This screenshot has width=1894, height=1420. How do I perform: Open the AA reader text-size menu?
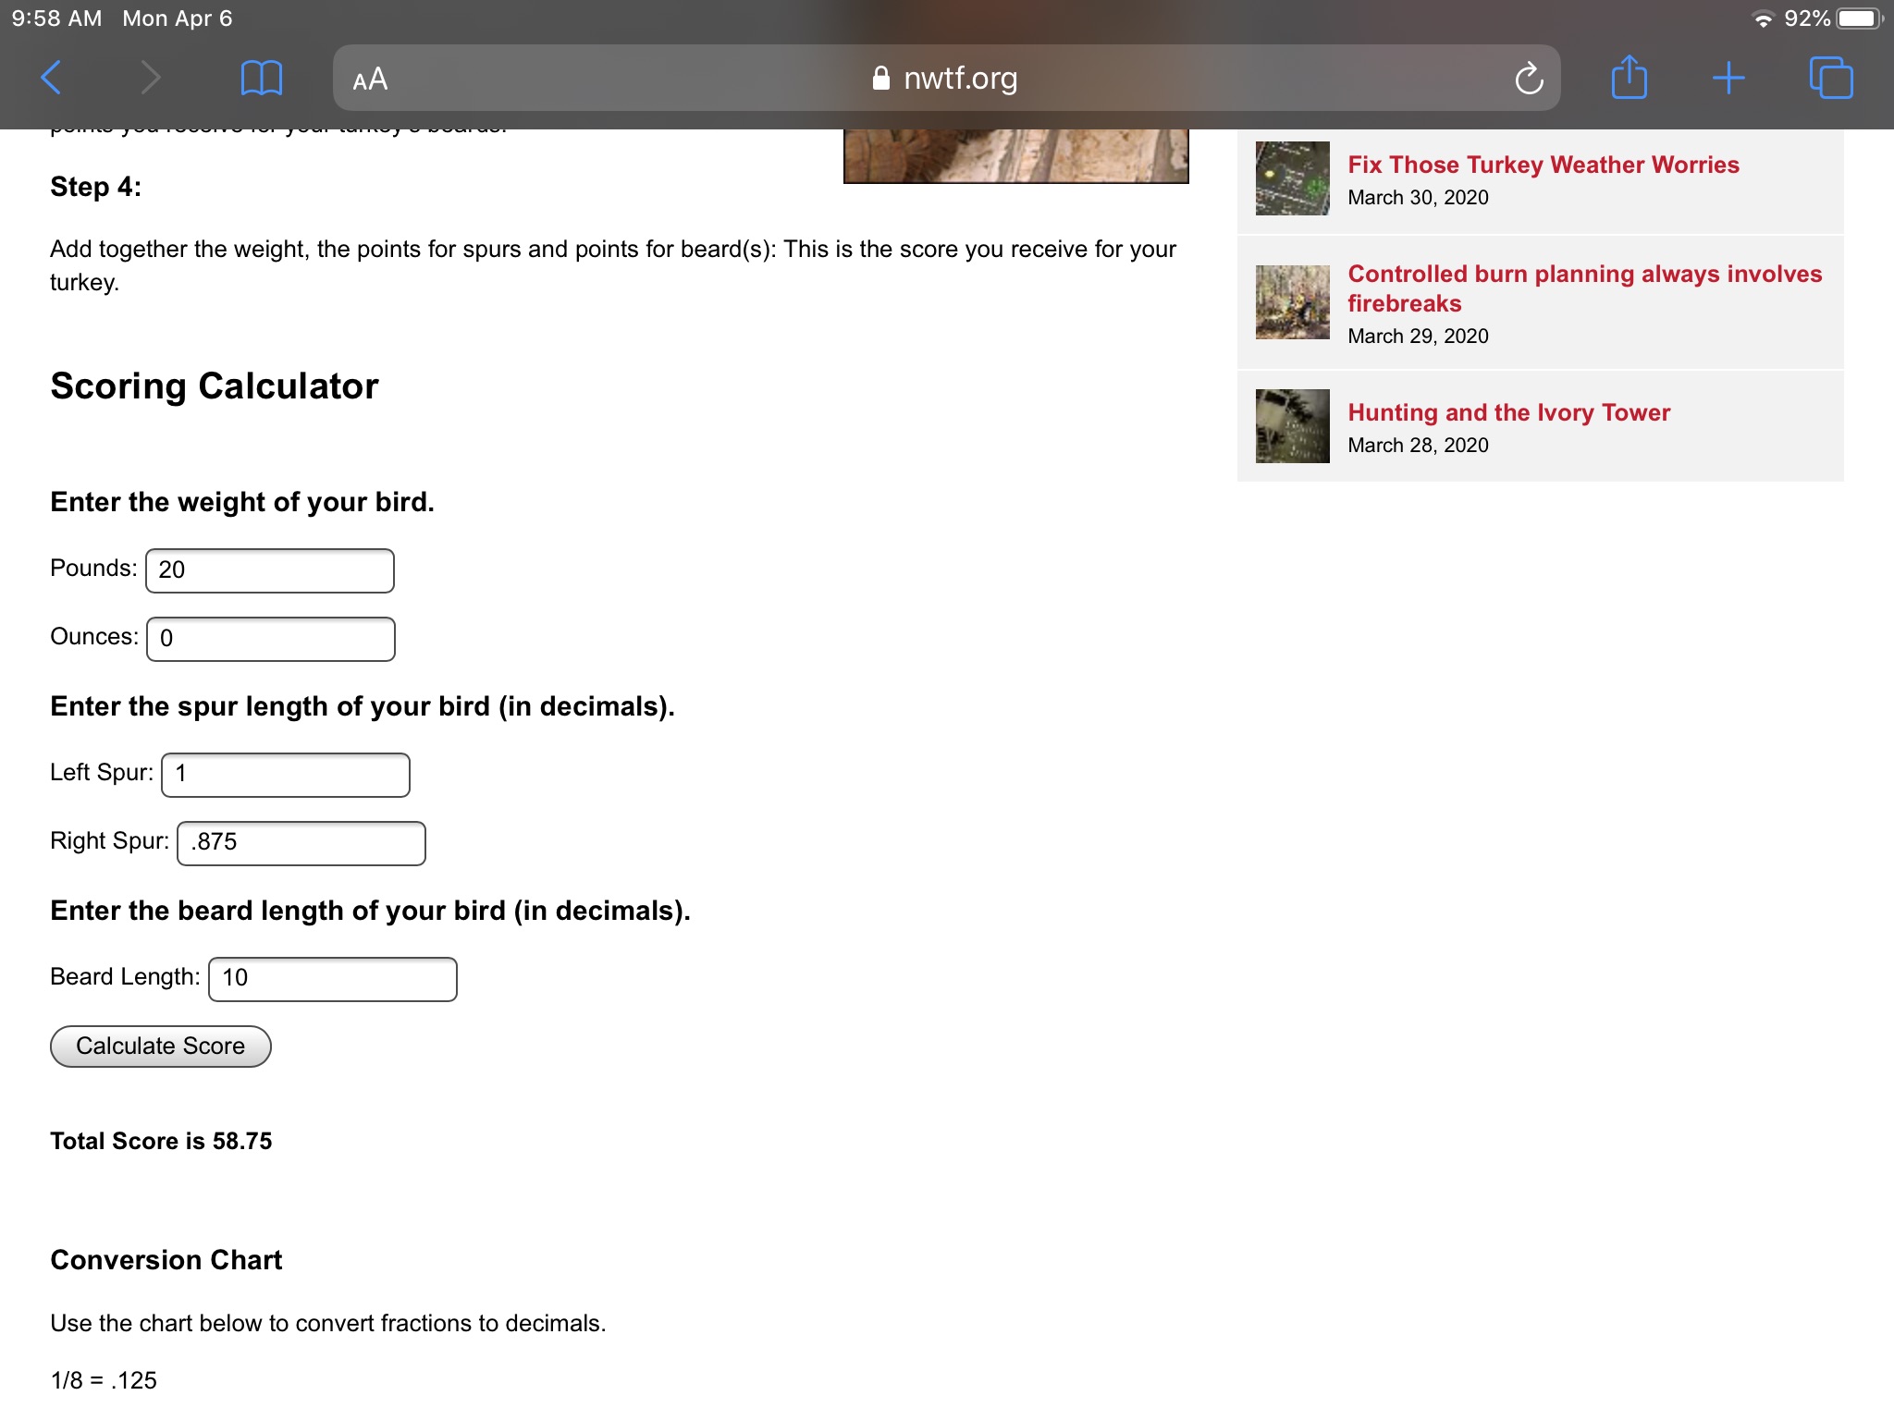click(370, 80)
